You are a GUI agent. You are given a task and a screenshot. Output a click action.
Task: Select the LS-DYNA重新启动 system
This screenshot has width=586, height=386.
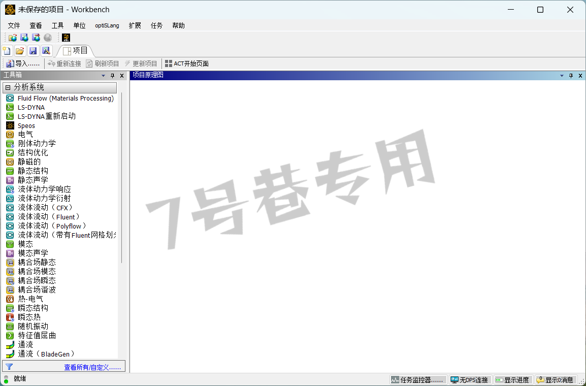click(41, 116)
